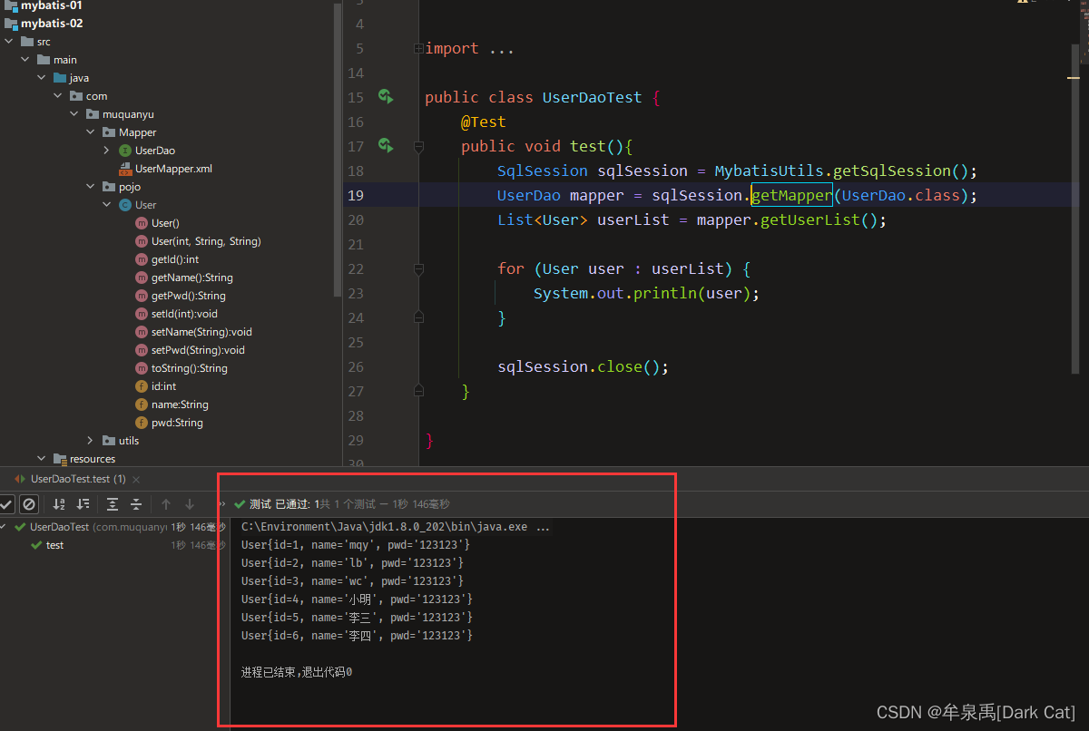Toggle show ignored tests button
Viewport: 1089px width, 731px height.
(x=29, y=504)
